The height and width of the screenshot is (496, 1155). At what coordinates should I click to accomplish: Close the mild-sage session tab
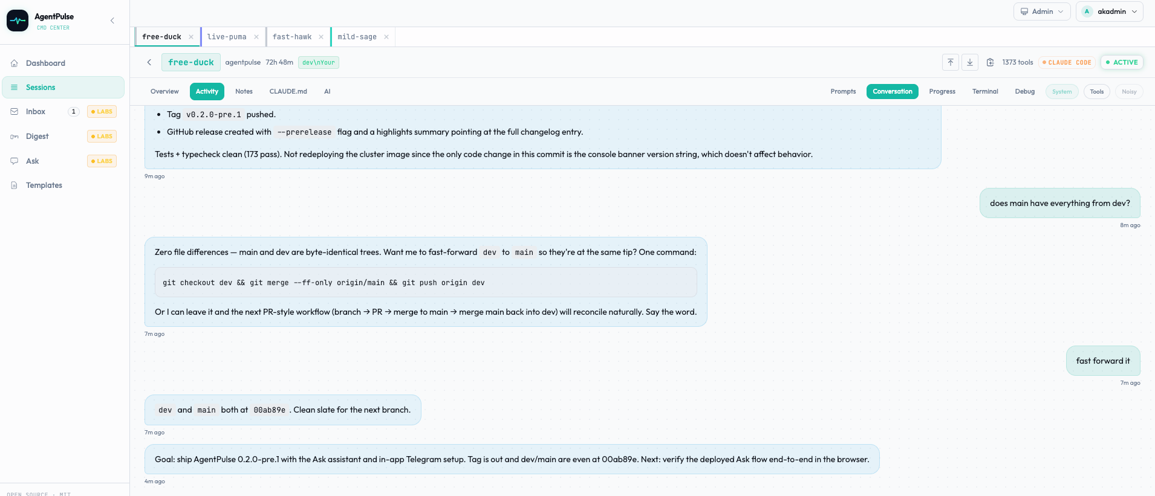click(x=386, y=37)
